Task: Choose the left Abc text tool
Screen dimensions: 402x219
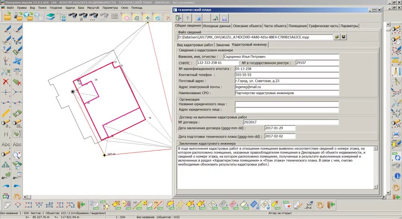Action: pyautogui.click(x=6, y=144)
